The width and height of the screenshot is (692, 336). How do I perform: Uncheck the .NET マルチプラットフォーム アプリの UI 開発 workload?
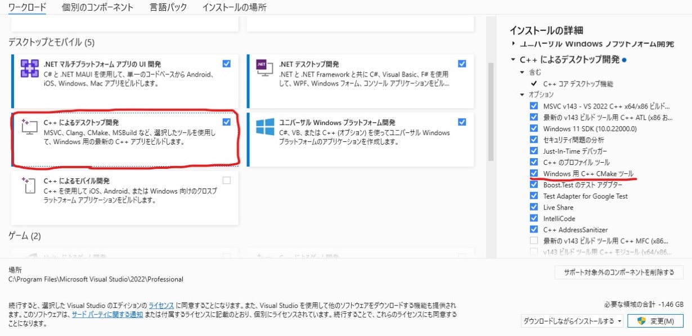click(x=226, y=64)
